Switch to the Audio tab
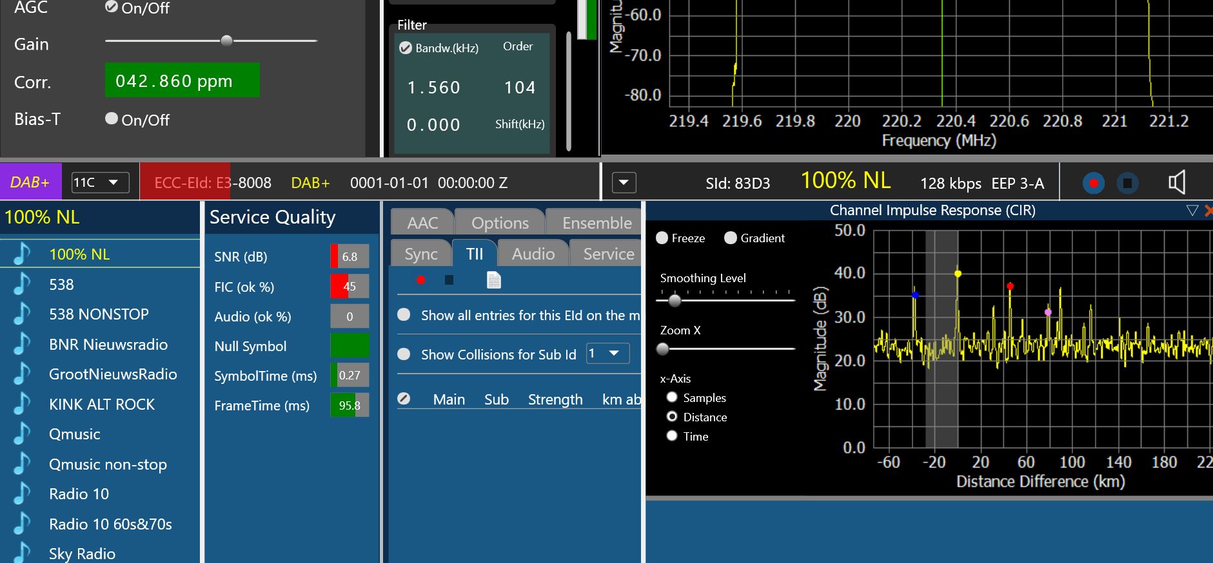This screenshot has width=1213, height=563. [533, 254]
